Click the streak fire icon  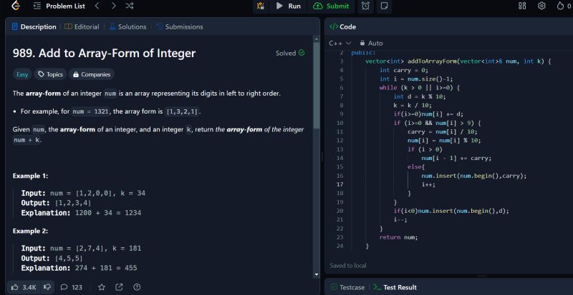560,6
